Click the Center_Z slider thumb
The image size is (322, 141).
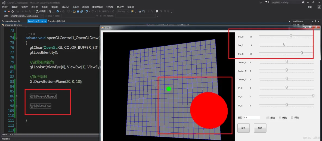tap(287, 79)
